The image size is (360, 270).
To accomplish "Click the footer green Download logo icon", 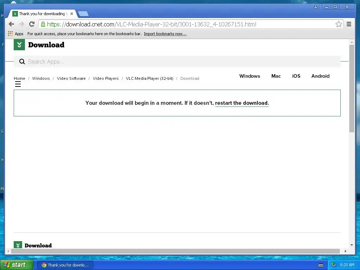I will (18, 245).
